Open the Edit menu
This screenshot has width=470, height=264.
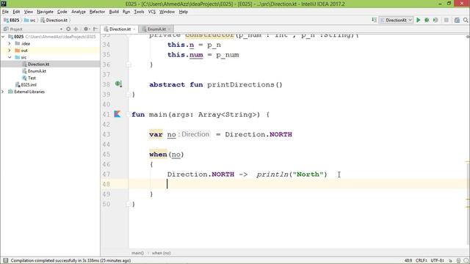(16, 12)
